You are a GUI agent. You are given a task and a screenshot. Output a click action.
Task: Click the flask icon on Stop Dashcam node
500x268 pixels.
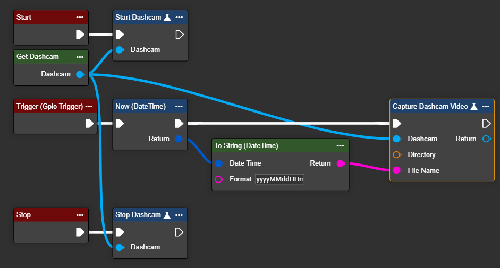click(x=167, y=215)
